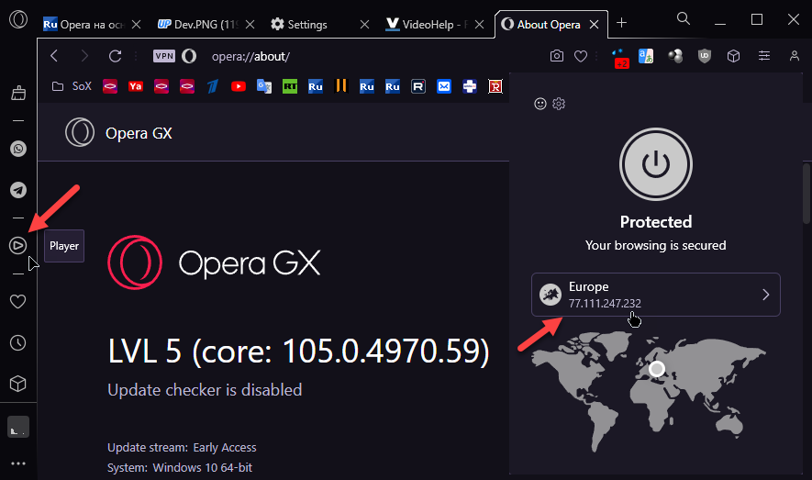
Task: Close the 'Opera на осн' tab
Action: pyautogui.click(x=136, y=25)
